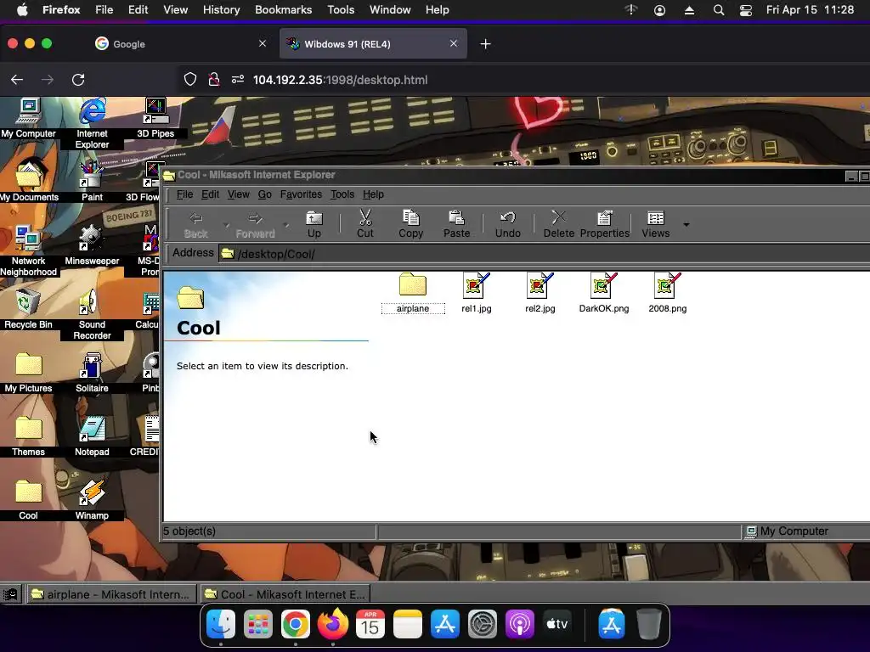Open Calendar from the Dock
Image resolution: width=870 pixels, height=652 pixels.
[370, 625]
